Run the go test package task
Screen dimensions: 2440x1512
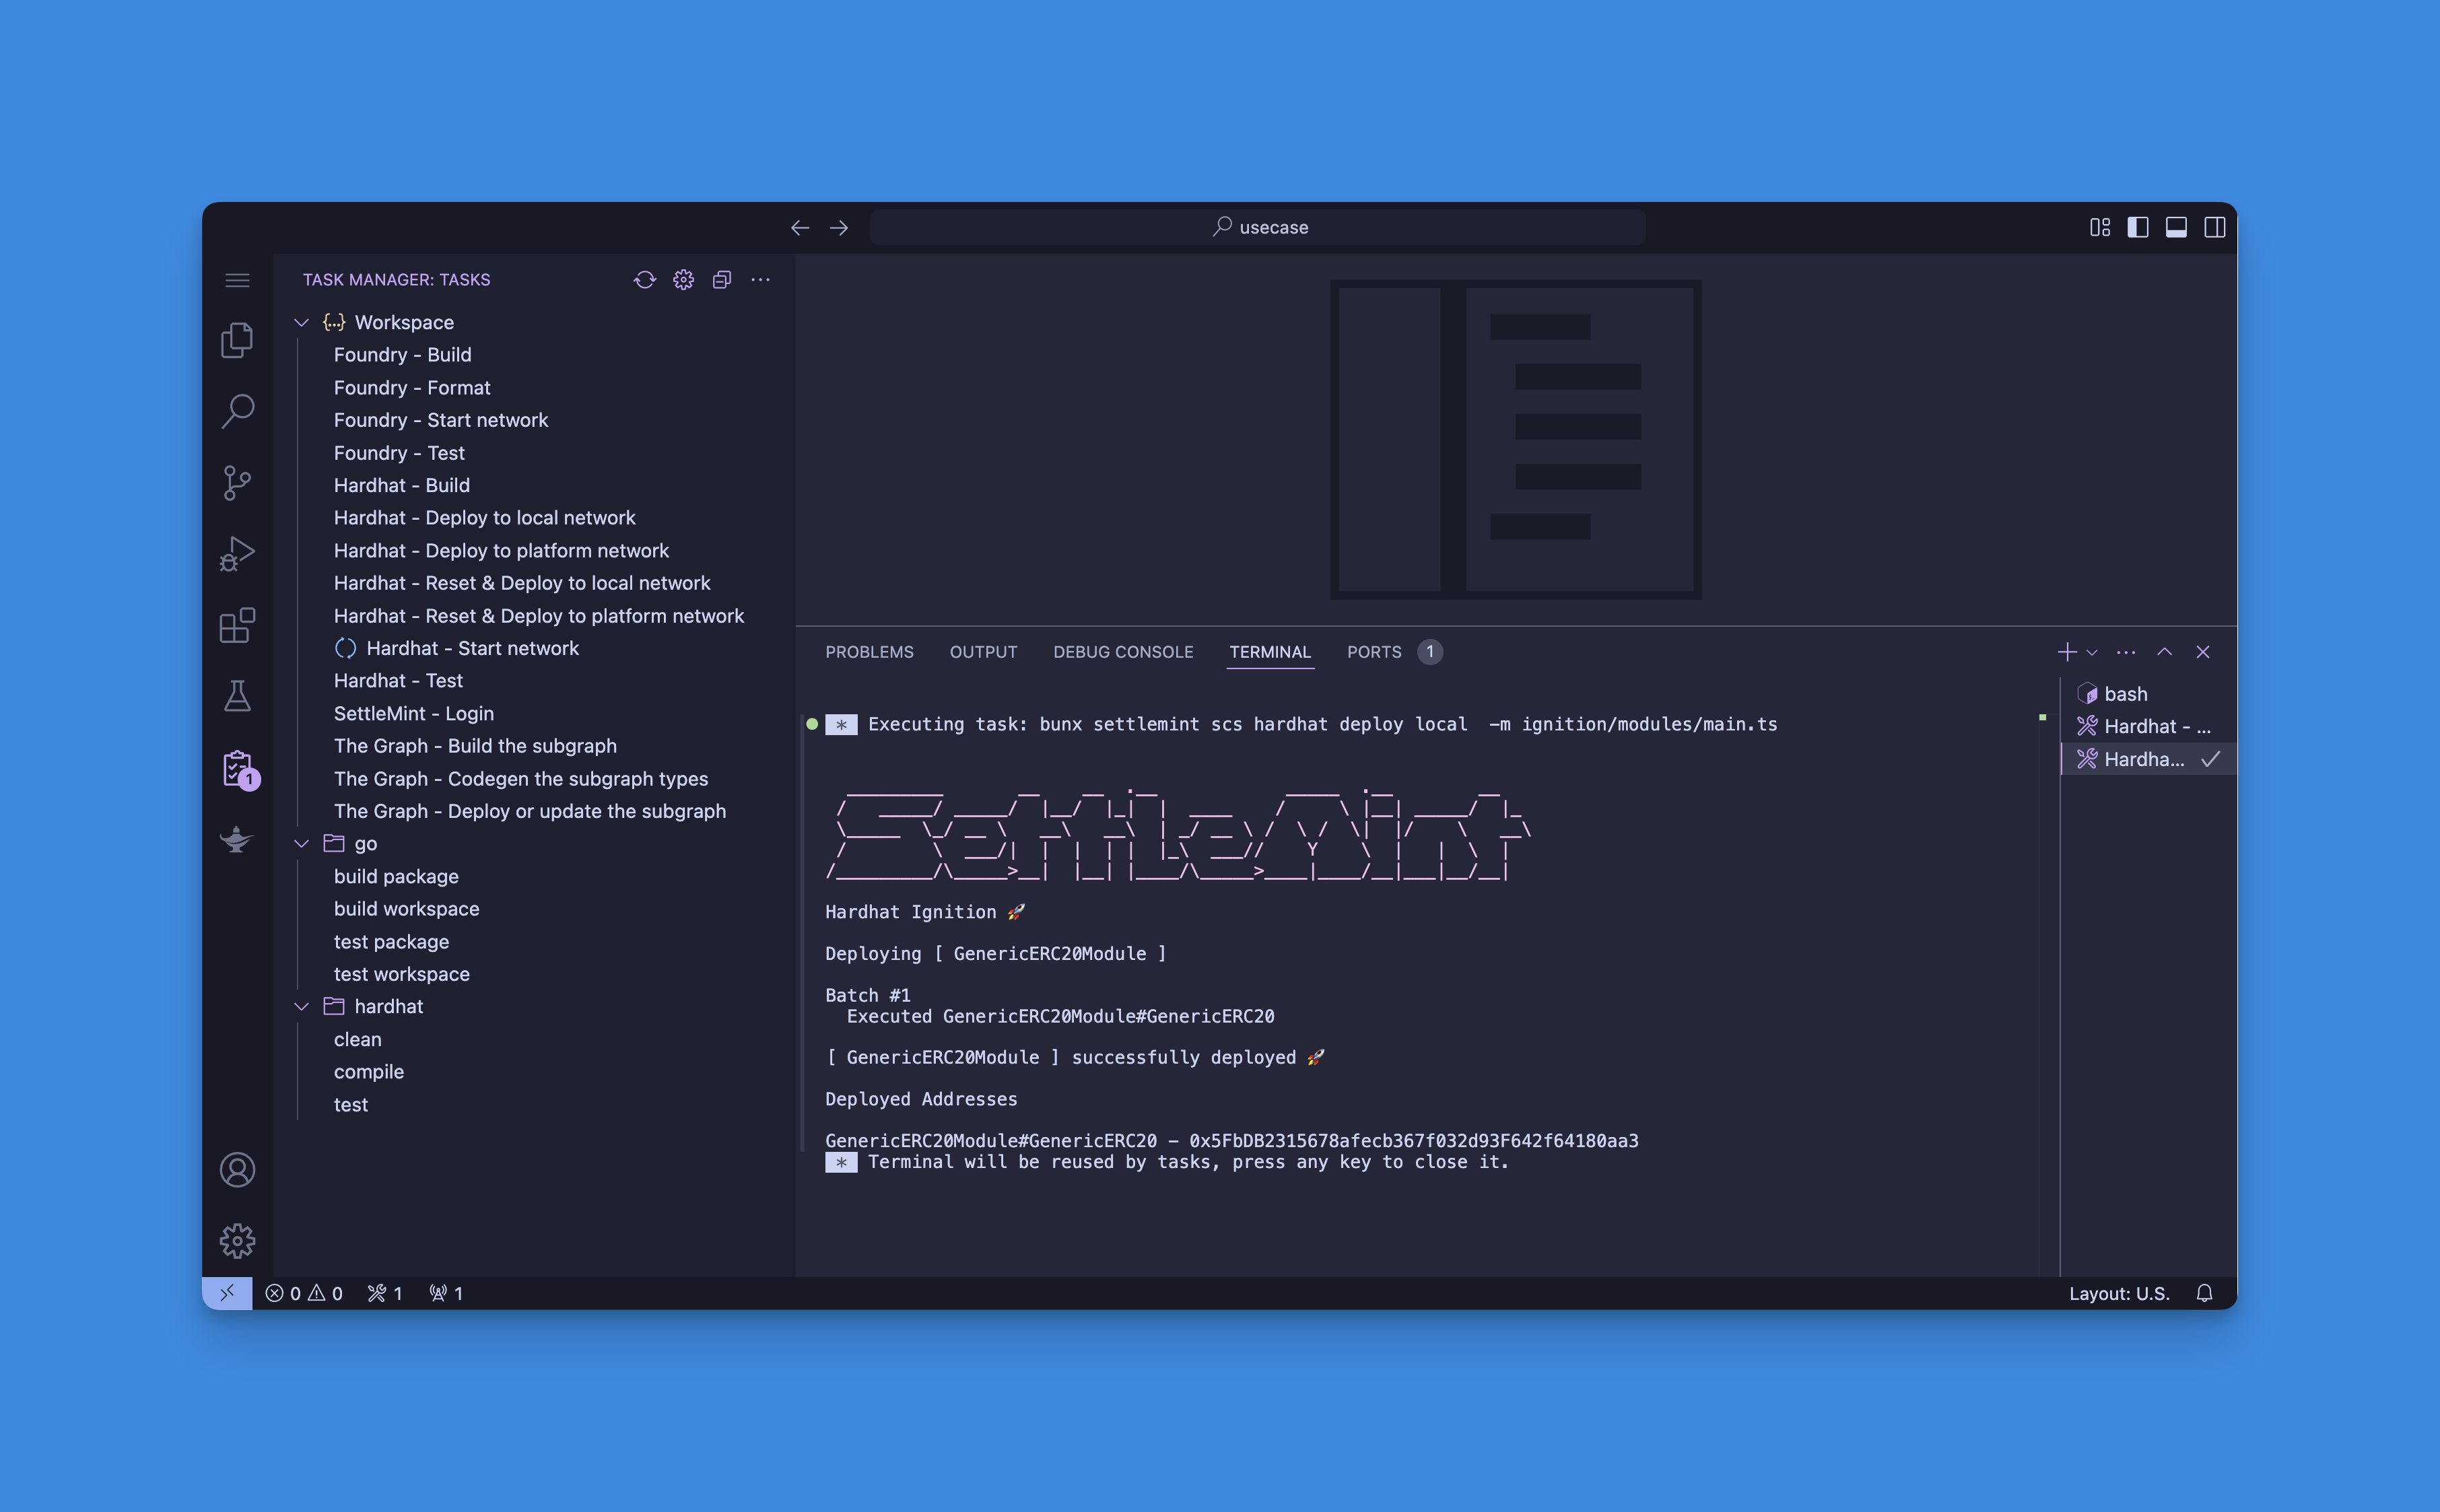pos(391,942)
